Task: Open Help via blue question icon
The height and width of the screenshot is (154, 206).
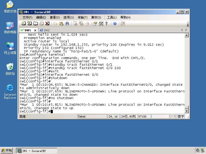Action: [x=115, y=24]
